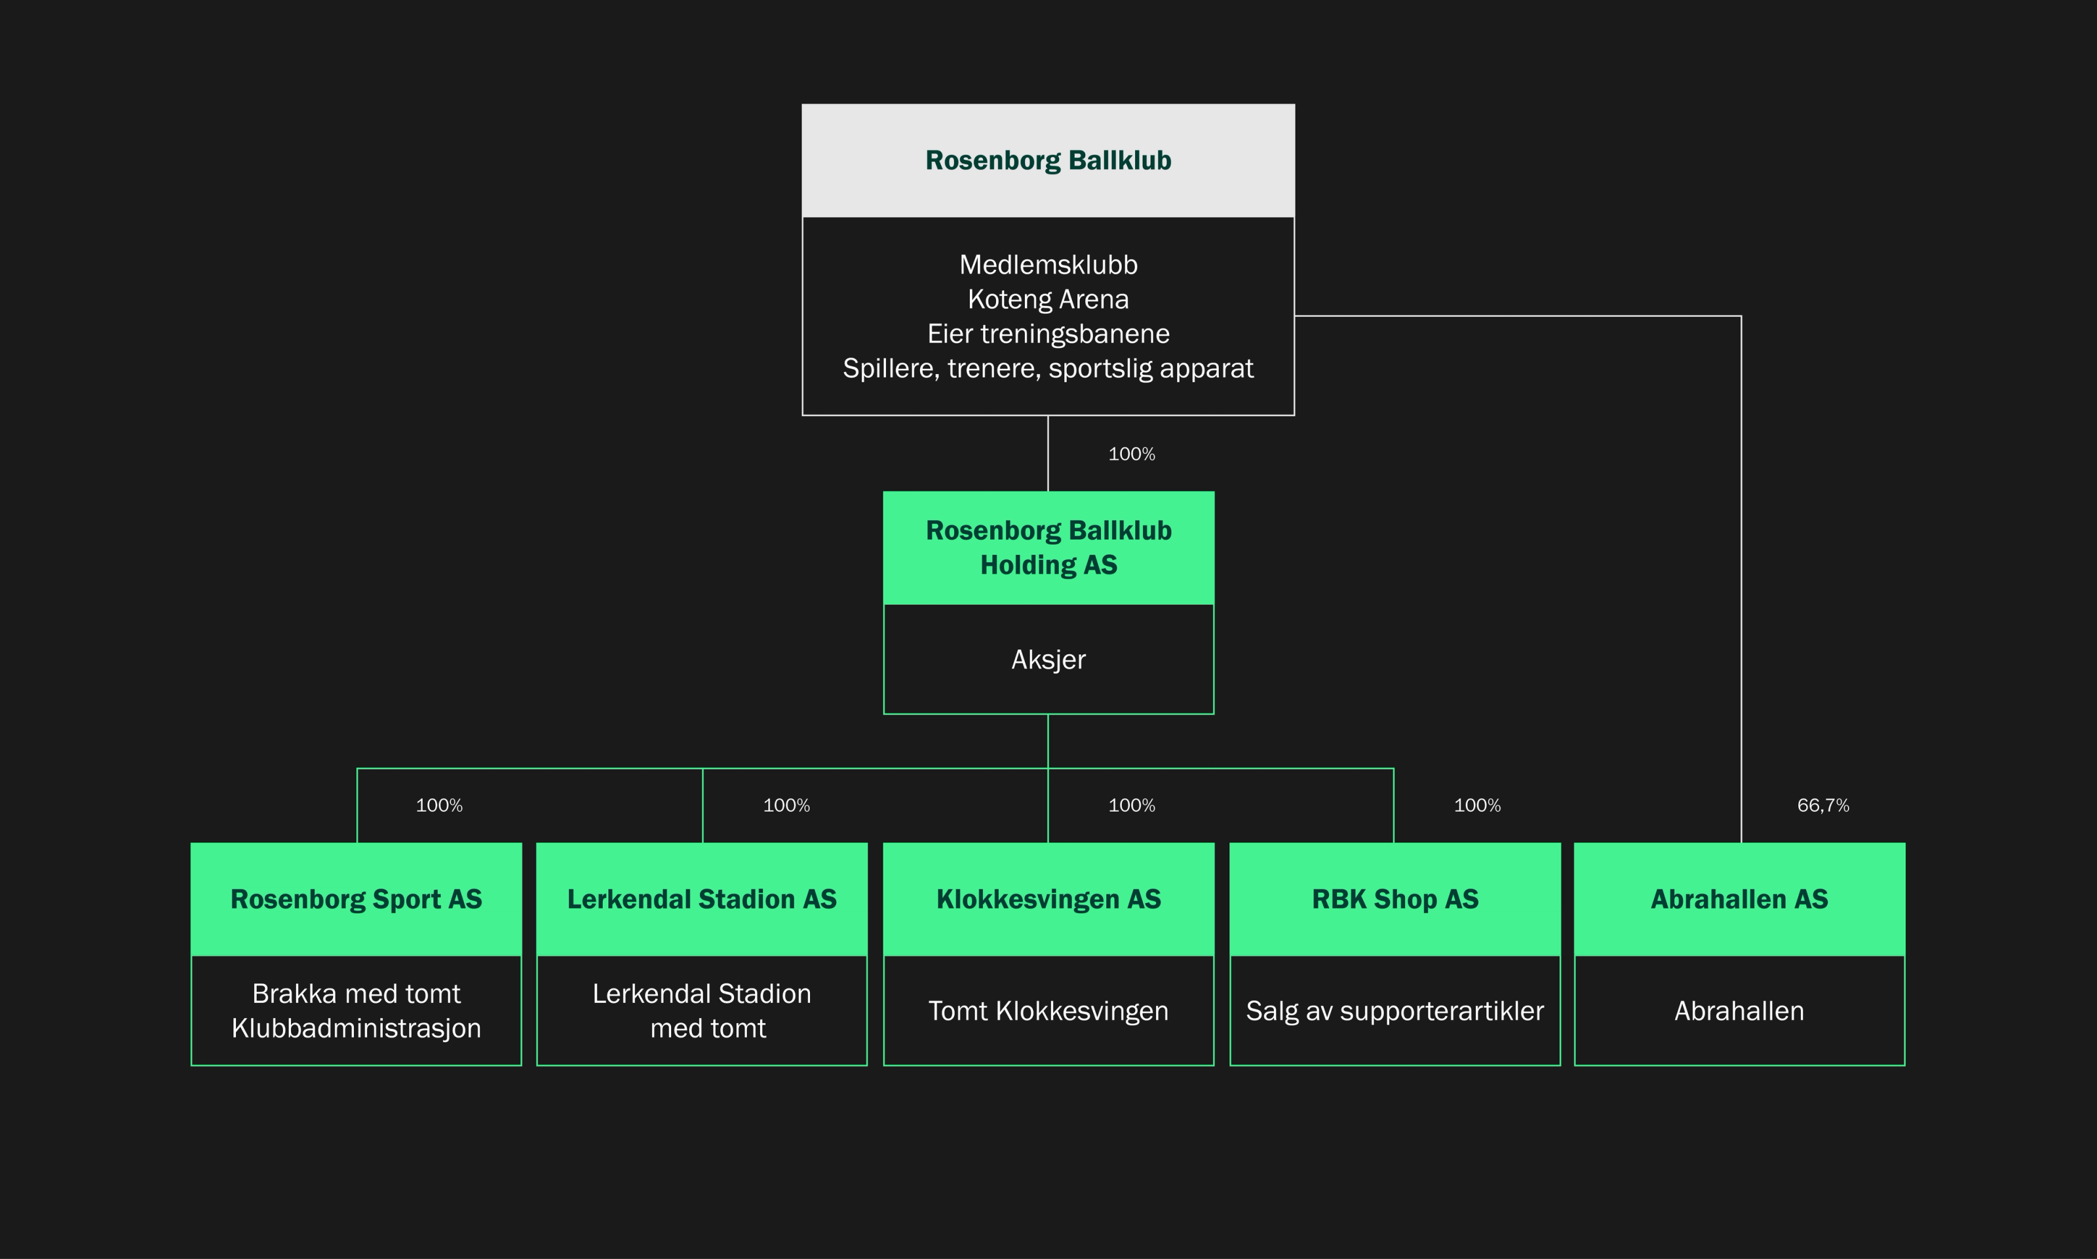Select the Abrahallen AS node

(1739, 899)
